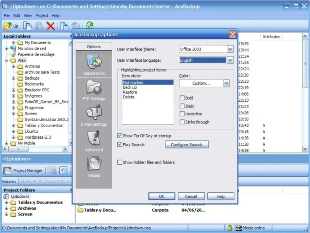
Task: Expand Tablas y Documentos in Project Folders
Action: click(7, 202)
